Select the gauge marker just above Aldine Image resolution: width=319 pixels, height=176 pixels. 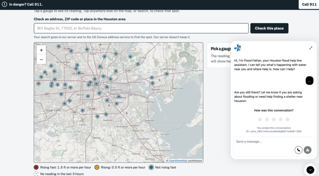[x=87, y=49]
